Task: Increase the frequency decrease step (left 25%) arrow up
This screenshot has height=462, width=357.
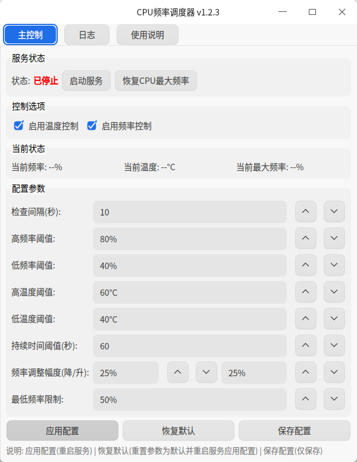Action: (178, 372)
